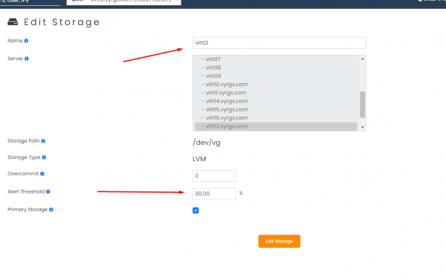Click the Alert Threshold percentage field

(x=214, y=194)
